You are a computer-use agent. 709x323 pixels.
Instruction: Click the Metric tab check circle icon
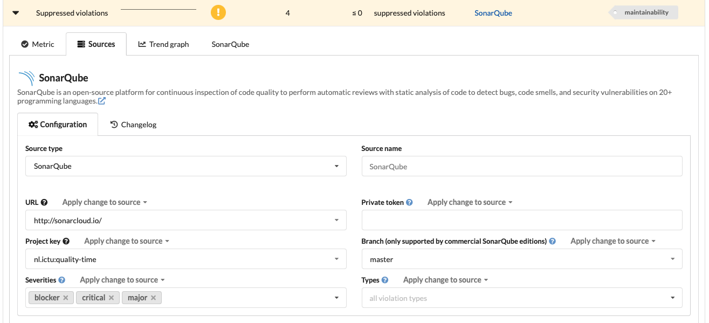pos(25,44)
